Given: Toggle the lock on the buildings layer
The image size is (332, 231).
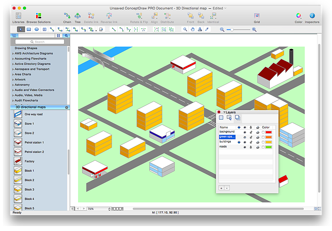Looking at the screenshot, I should [251, 142].
